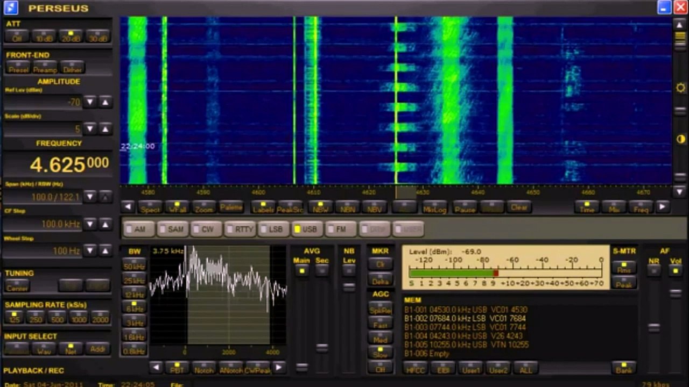Pause the waterfall display
Viewport: 689px width, 387px height.
(465, 207)
